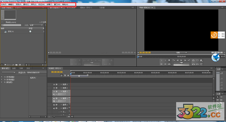Open the program monitor output icon
The width and height of the screenshot is (226, 122).
(201, 60)
